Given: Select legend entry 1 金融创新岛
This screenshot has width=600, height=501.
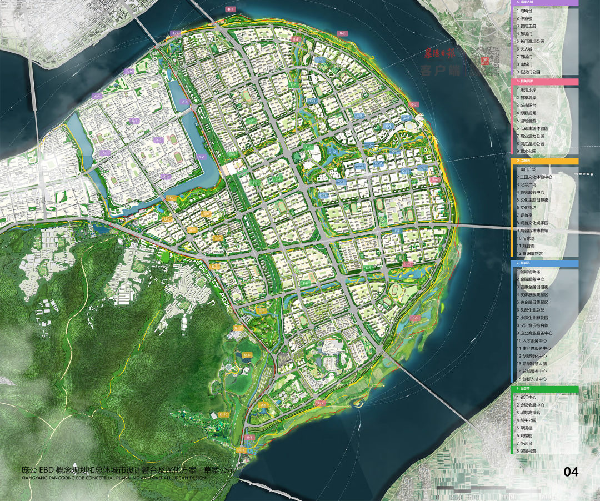Looking at the screenshot, I should [x=528, y=272].
